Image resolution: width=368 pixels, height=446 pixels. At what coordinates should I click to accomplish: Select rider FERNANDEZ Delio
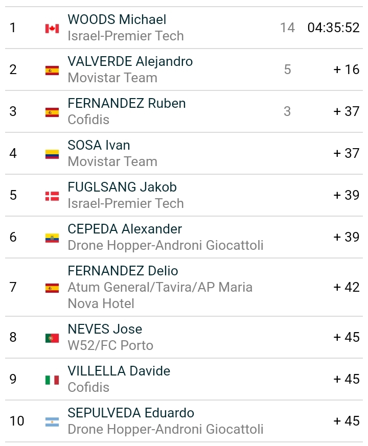tap(123, 271)
